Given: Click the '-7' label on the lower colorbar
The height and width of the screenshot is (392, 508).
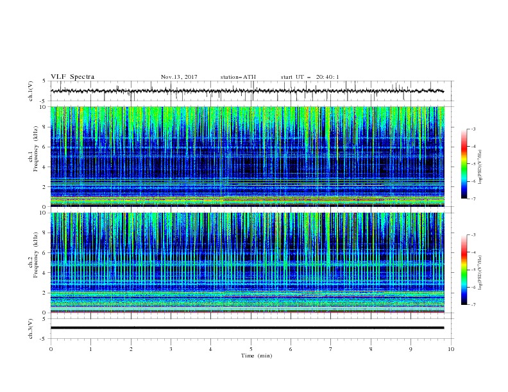Looking at the screenshot, I should coord(473,305).
